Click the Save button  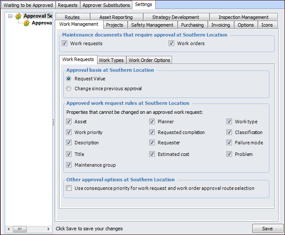pos(267,229)
